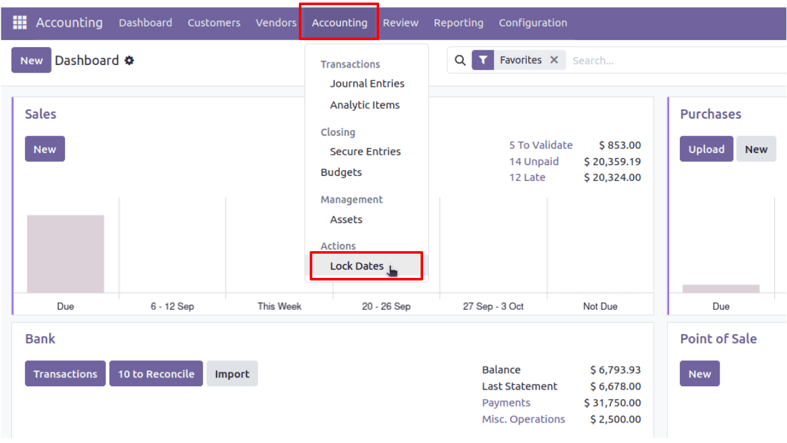Screen dimensions: 787x443
Task: Open the 5 To Validate link
Action: point(541,145)
